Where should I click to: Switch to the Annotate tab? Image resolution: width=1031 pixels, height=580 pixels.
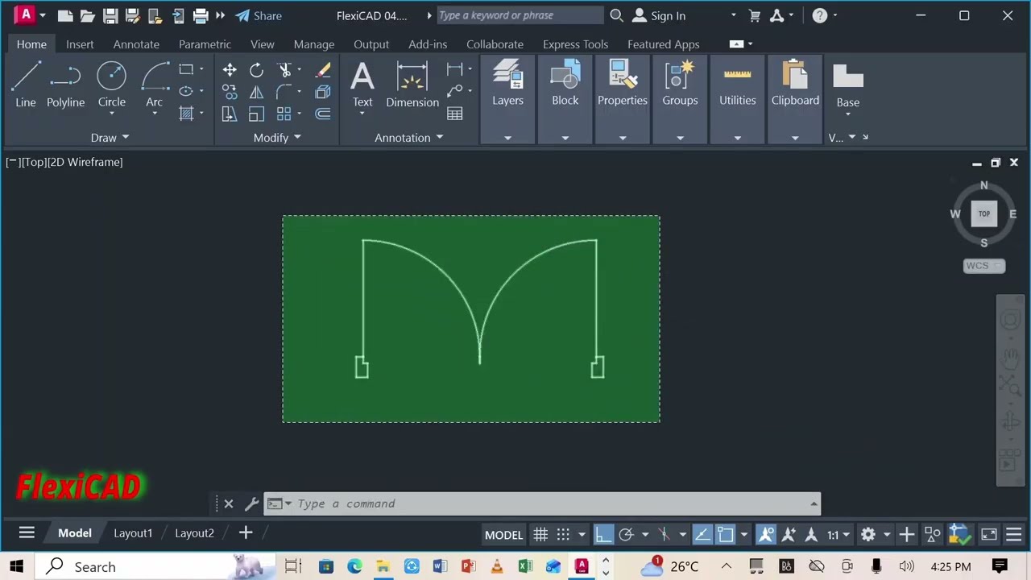(136, 44)
